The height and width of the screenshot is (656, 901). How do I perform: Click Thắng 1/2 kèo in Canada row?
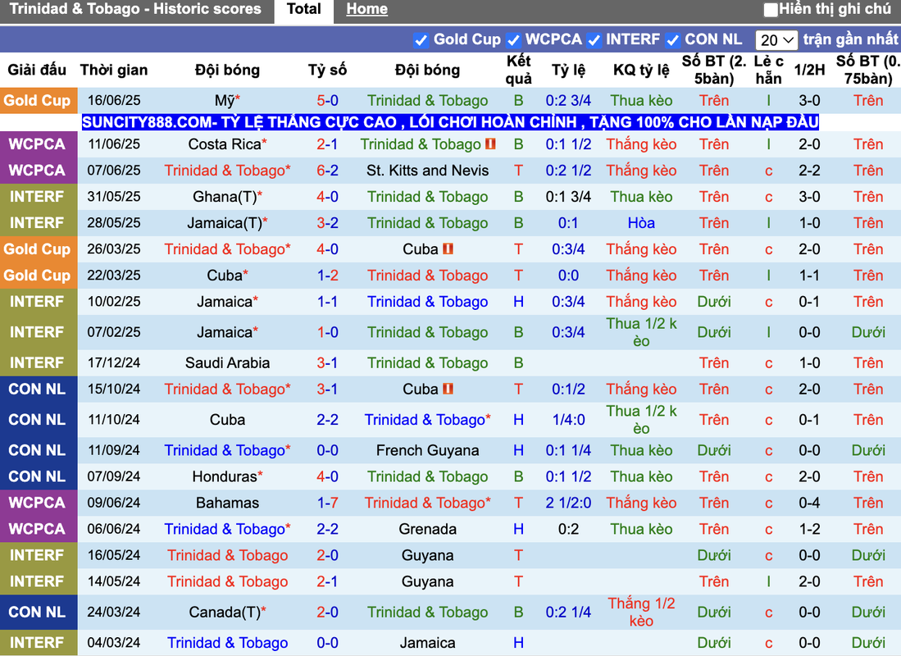tap(641, 613)
